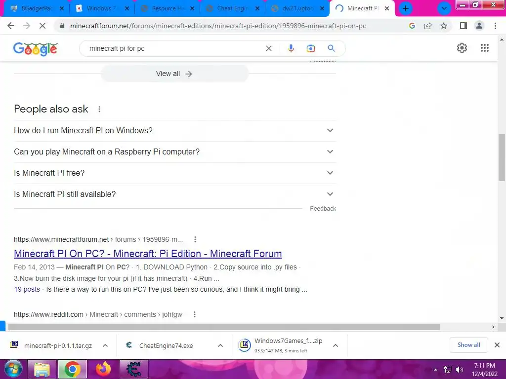Open Google apps grid
506x379 pixels.
tap(484, 48)
